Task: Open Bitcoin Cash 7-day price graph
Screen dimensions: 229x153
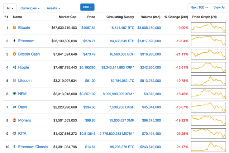Action: 209,54
